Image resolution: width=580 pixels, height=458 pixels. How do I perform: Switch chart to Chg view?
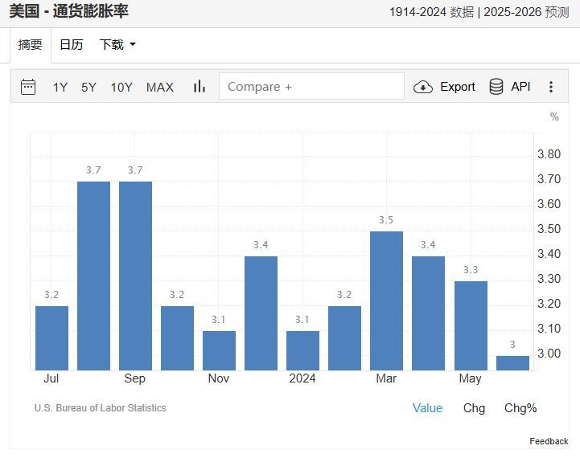click(474, 408)
